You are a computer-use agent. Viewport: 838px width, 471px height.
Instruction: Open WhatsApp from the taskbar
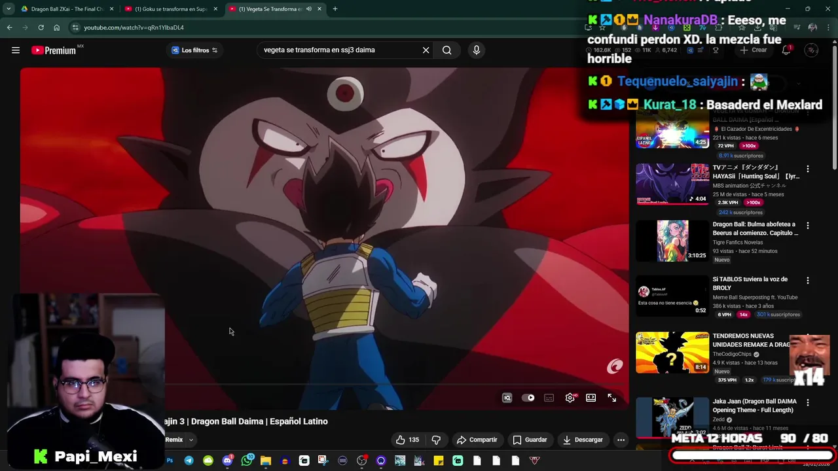[246, 461]
